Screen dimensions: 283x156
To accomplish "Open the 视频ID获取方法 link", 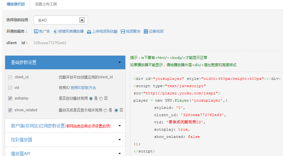I will pyautogui.click(x=83, y=88).
